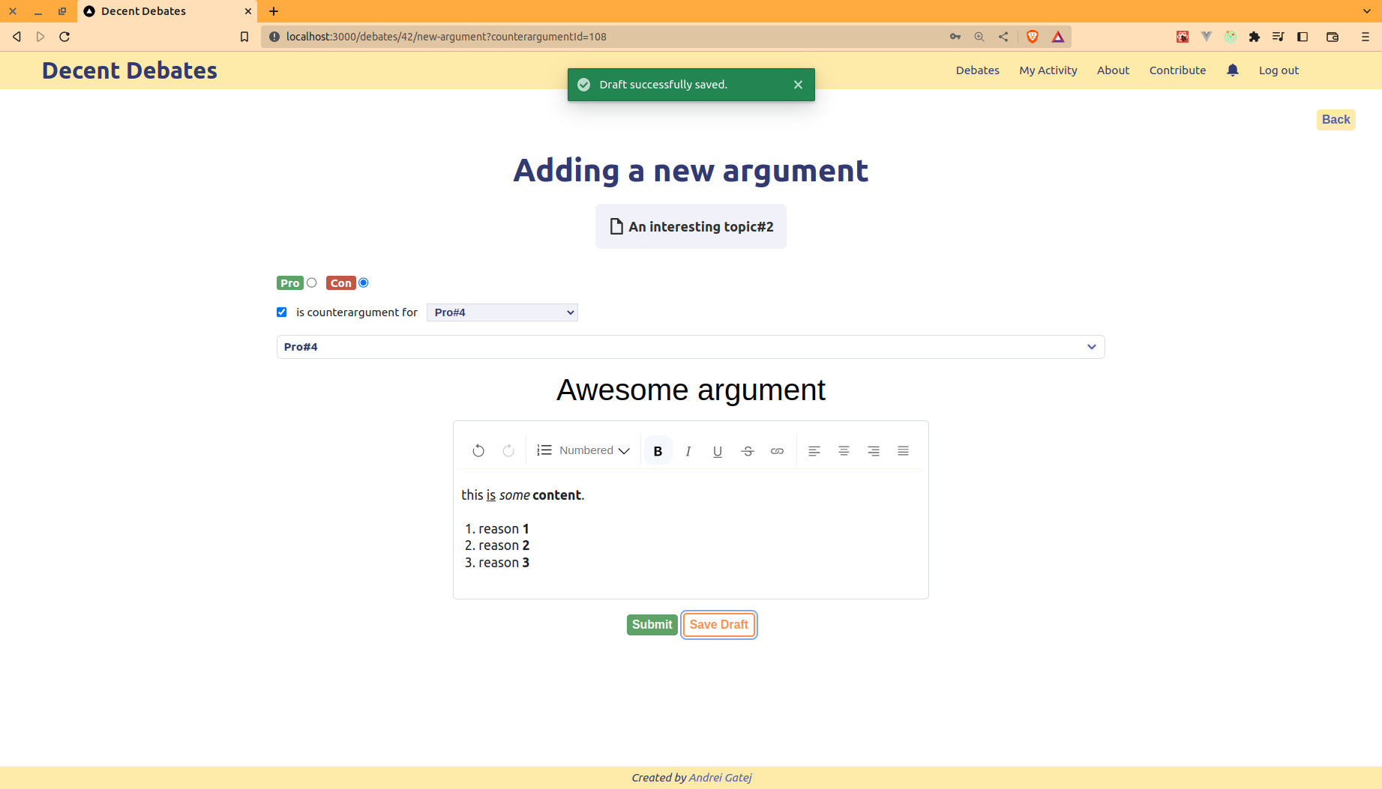Image resolution: width=1382 pixels, height=789 pixels.
Task: Click the green Submit button
Action: [x=652, y=625]
